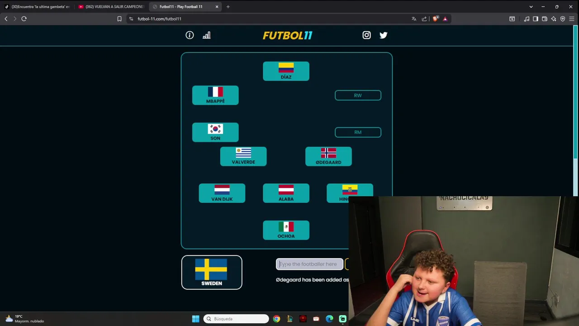Click the share page icon

tap(424, 19)
